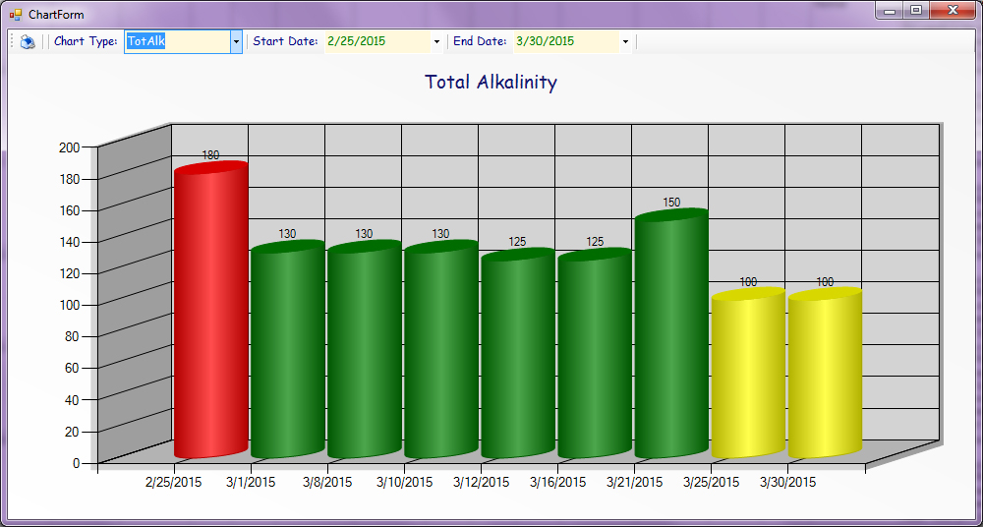This screenshot has height=527, width=983.
Task: Select the green bar for 3/8/2015
Action: [365, 349]
